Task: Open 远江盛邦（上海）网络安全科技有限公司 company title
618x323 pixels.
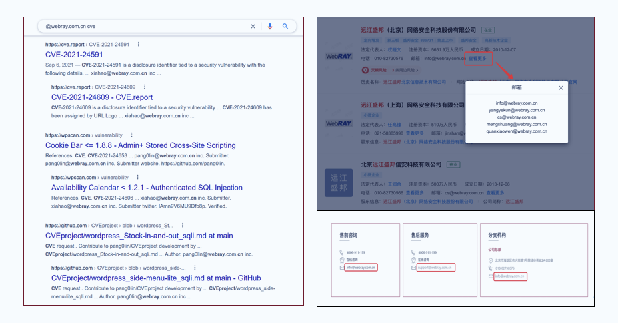Action: point(413,105)
